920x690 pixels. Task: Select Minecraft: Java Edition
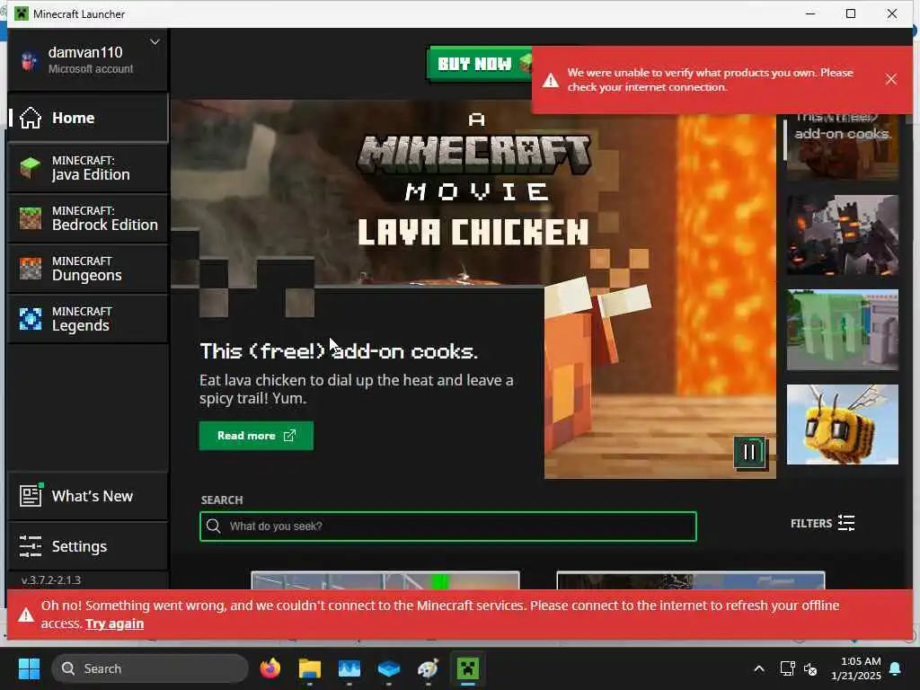pos(88,168)
